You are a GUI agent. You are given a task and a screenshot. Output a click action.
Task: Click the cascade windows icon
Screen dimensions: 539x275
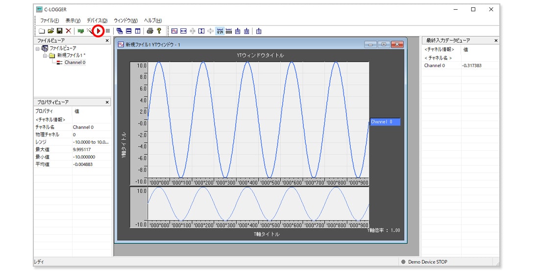tap(120, 31)
